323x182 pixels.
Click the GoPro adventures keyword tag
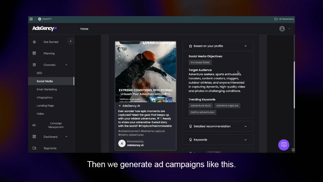pos(202,112)
